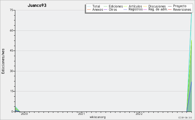Click the Ediciones/mes axis title

point(3,61)
